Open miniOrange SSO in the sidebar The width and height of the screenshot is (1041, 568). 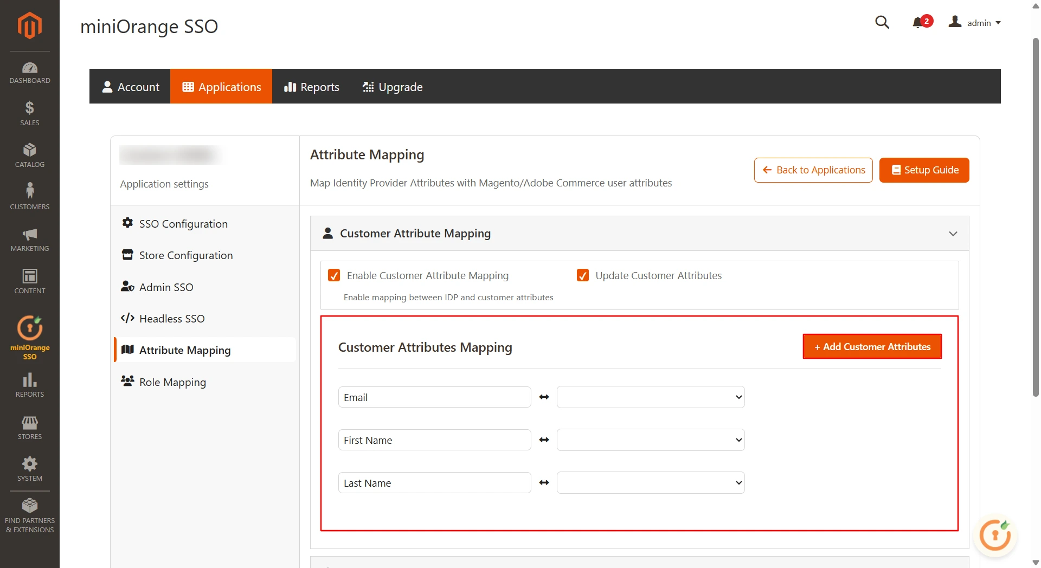29,337
